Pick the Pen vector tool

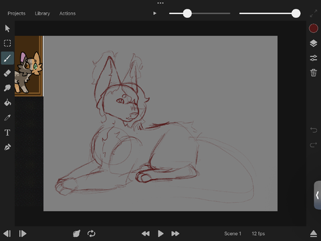pyautogui.click(x=7, y=147)
